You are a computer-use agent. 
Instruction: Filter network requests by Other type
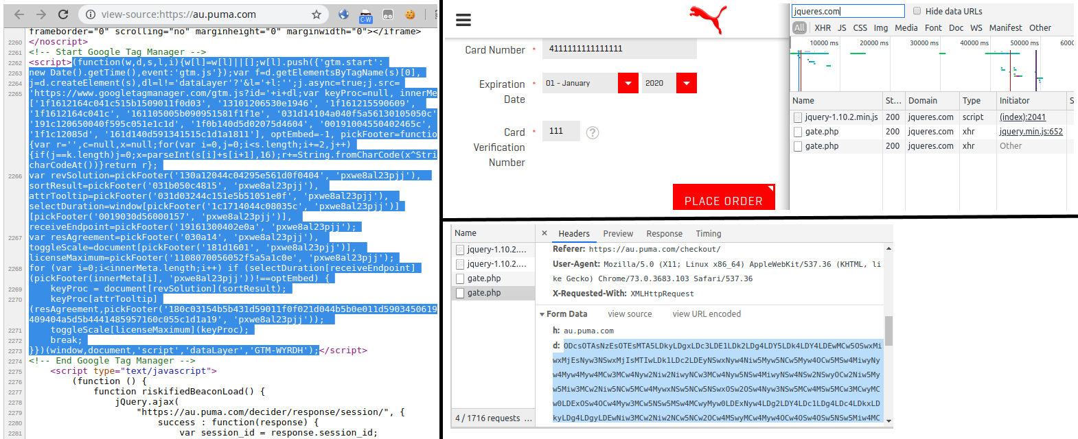[x=1040, y=27]
